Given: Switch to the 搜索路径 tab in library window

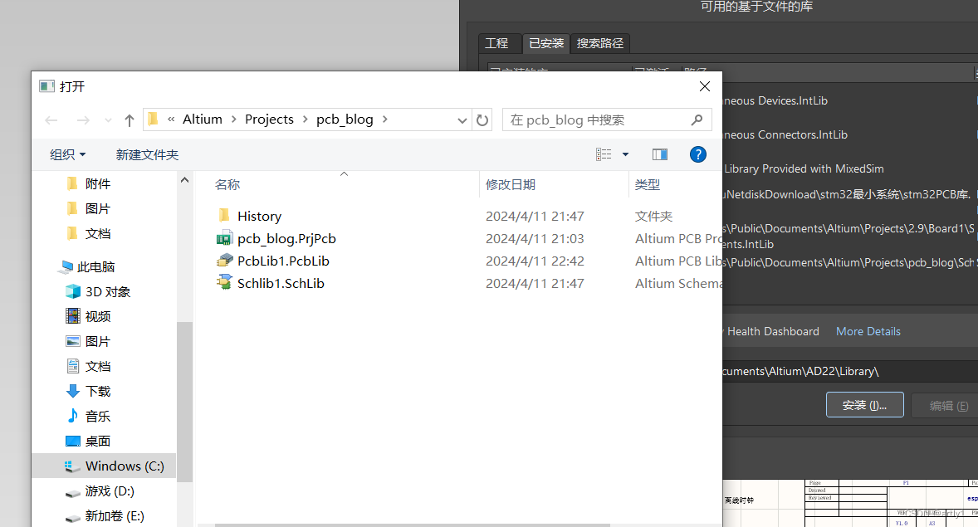Looking at the screenshot, I should click(600, 43).
